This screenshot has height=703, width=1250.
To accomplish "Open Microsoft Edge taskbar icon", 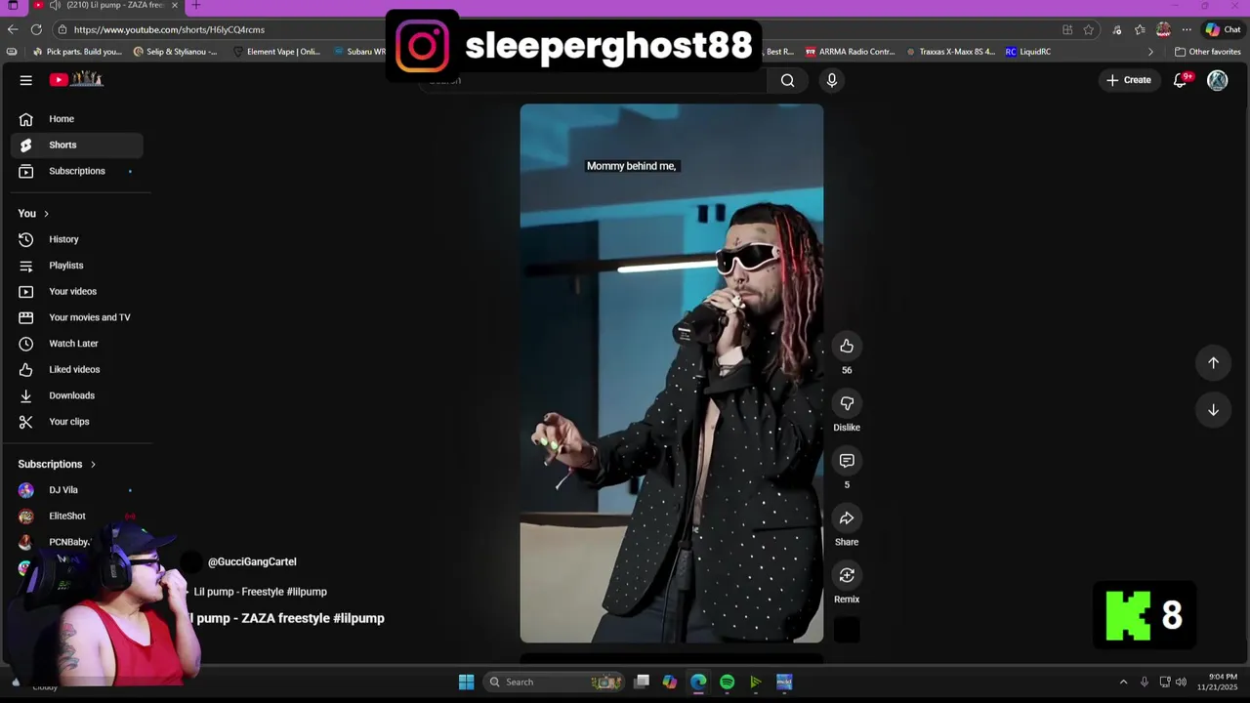I will [698, 682].
